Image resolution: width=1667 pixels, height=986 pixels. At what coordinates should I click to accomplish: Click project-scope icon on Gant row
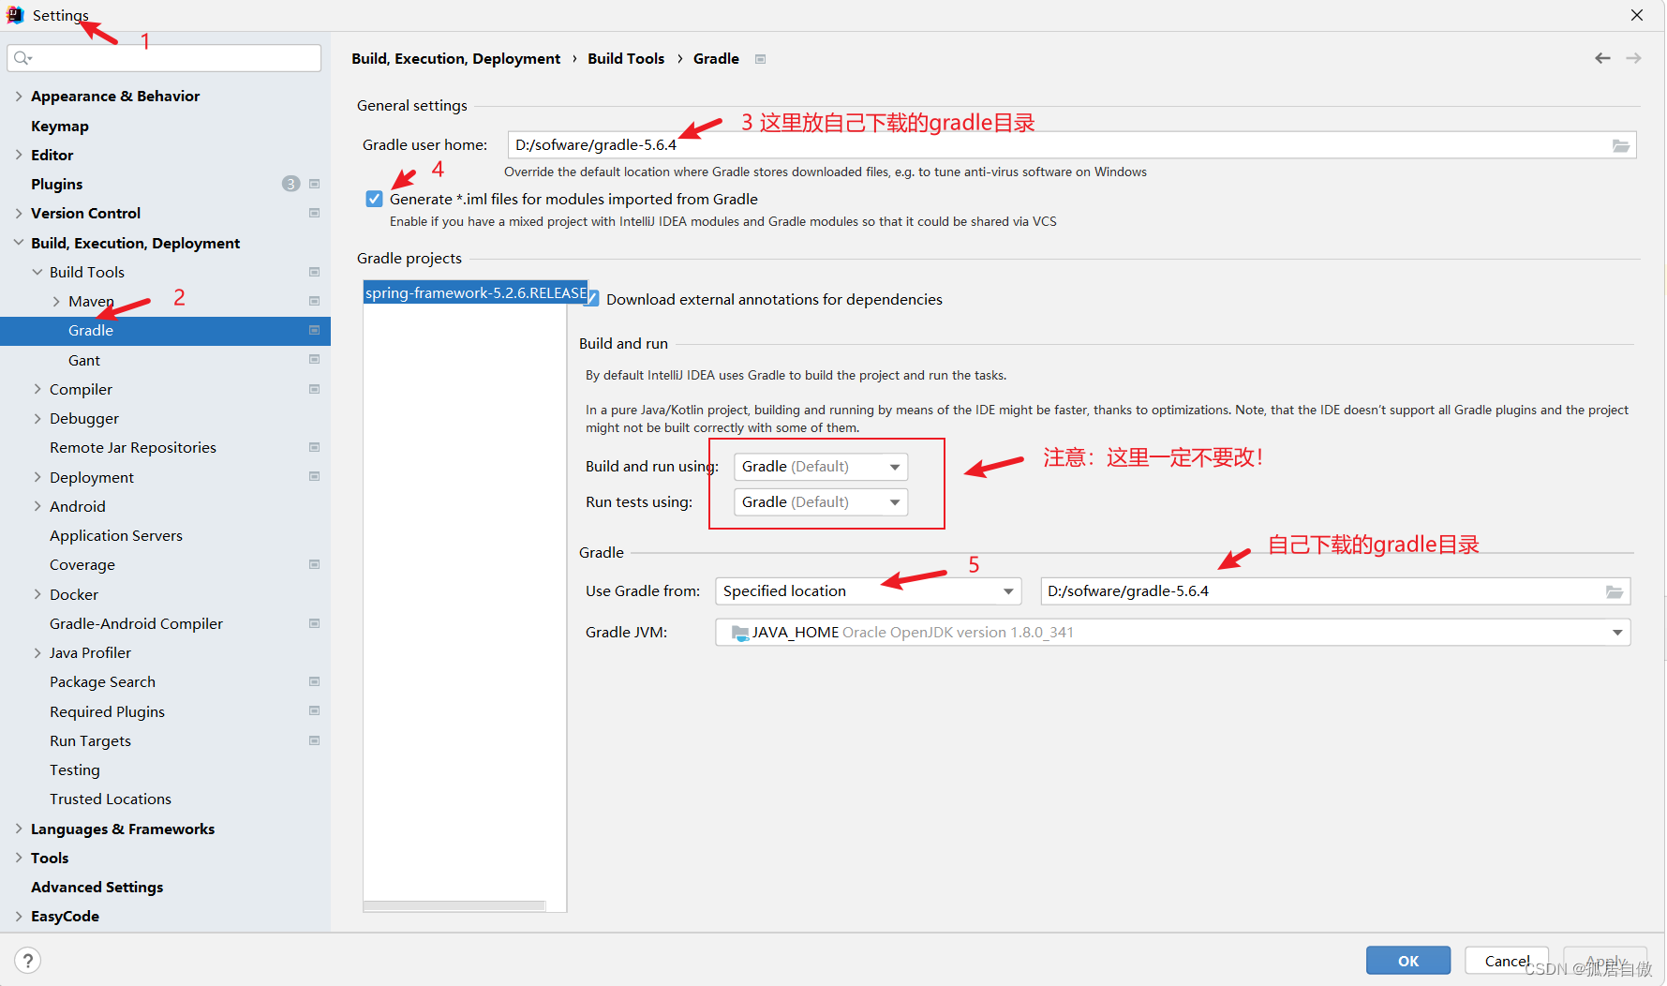[x=315, y=360]
